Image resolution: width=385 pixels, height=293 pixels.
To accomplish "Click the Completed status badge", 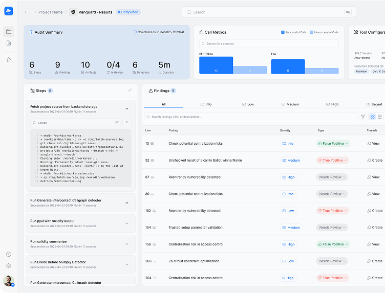I will click(x=128, y=12).
